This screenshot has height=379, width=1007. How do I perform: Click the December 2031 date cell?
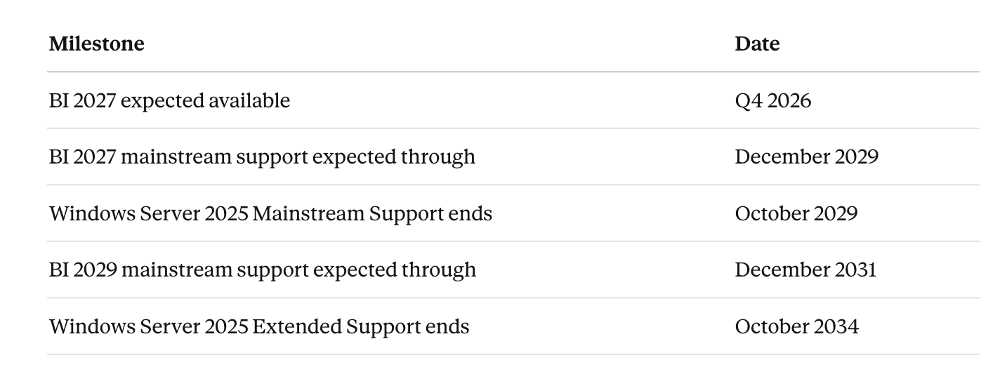click(x=805, y=270)
